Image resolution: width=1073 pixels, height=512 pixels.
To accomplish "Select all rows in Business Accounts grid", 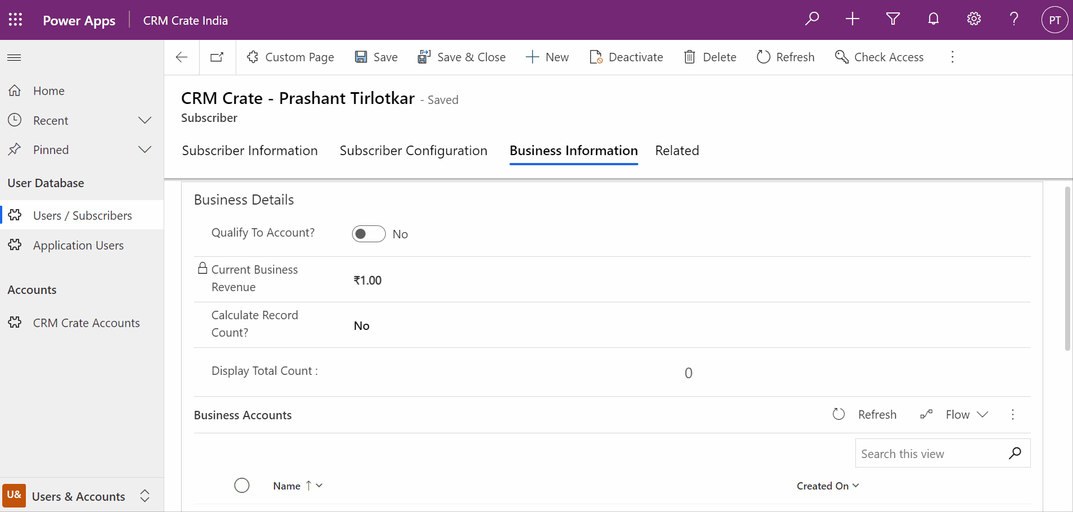I will click(x=242, y=485).
